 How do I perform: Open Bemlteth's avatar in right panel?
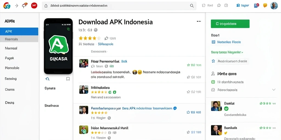pyautogui.click(x=217, y=130)
